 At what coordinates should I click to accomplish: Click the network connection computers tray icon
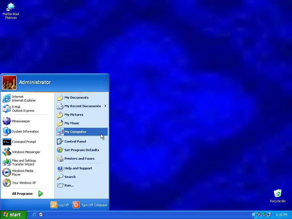coord(269,215)
